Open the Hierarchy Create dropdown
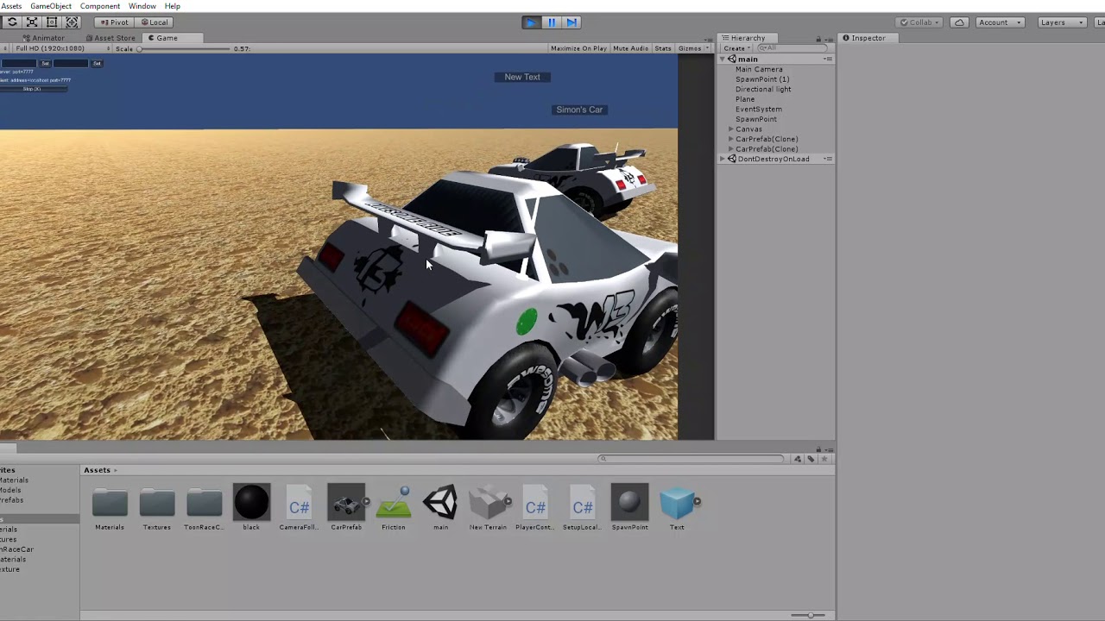1105x621 pixels. (736, 48)
